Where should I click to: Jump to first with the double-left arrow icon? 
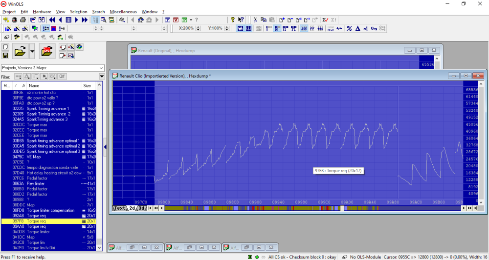52,20
